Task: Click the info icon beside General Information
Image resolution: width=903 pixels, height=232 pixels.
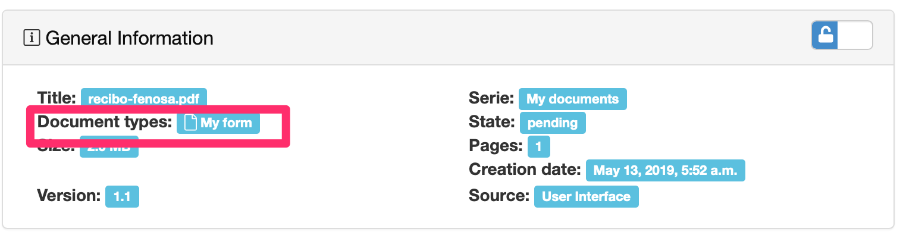Action: (31, 39)
